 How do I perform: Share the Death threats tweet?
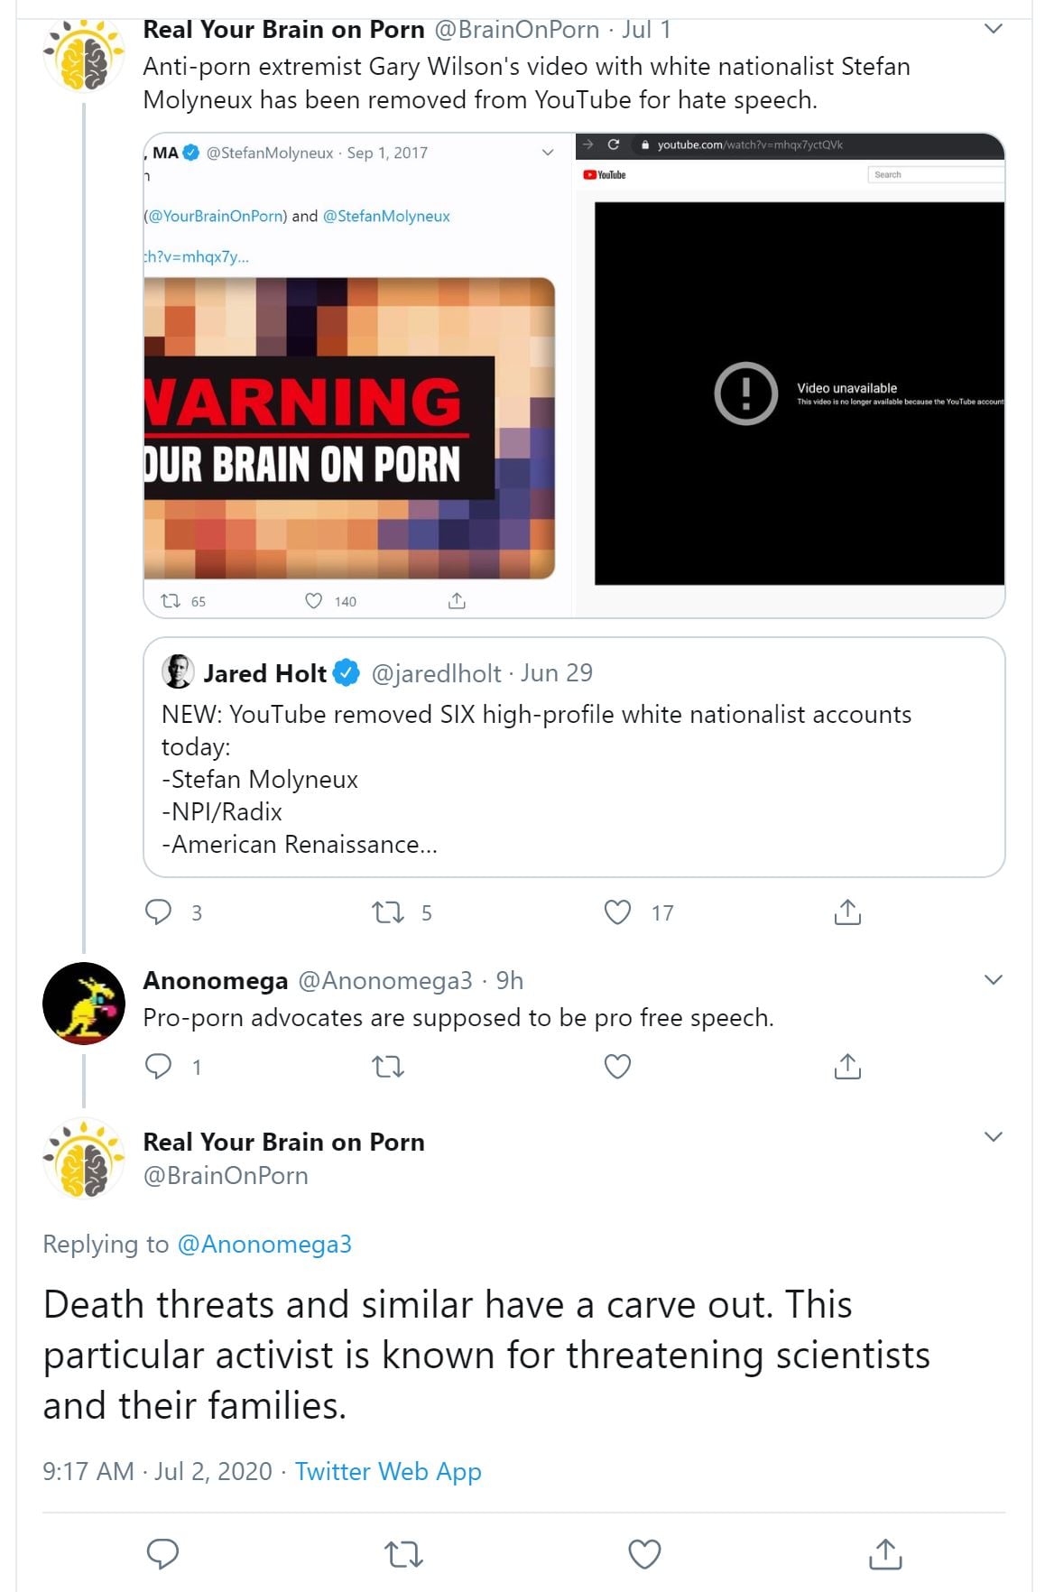point(885,1553)
